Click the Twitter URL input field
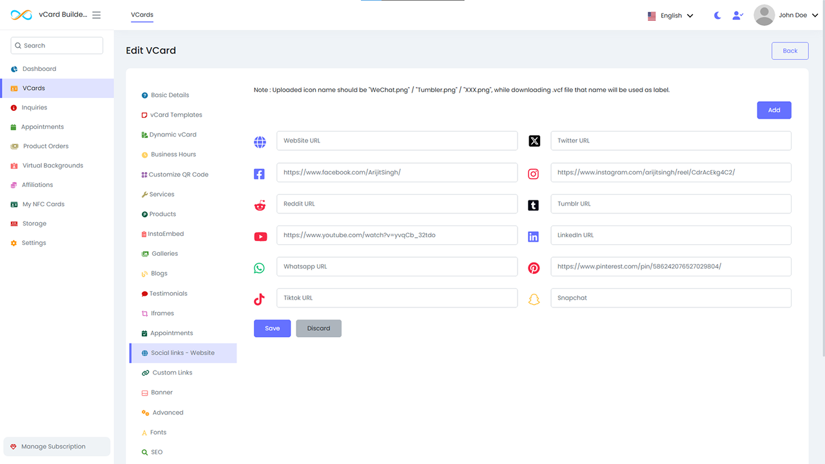The height and width of the screenshot is (464, 825). tap(671, 140)
